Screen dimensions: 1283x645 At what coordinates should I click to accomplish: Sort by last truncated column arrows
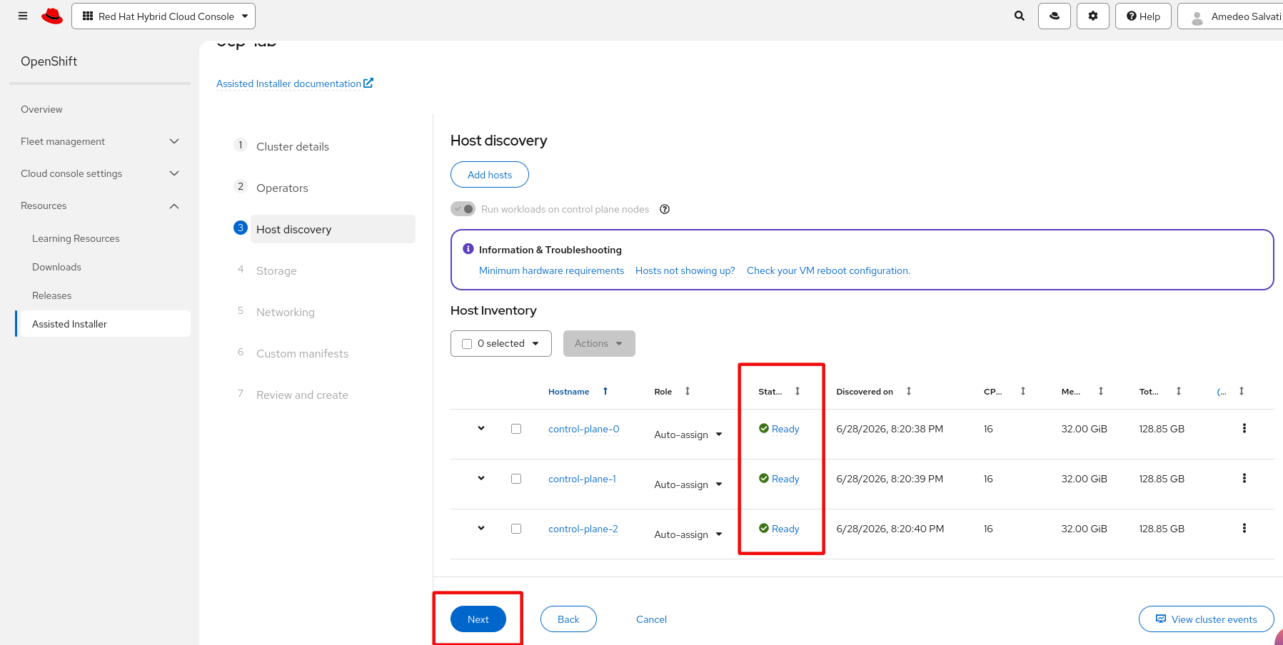point(1242,391)
